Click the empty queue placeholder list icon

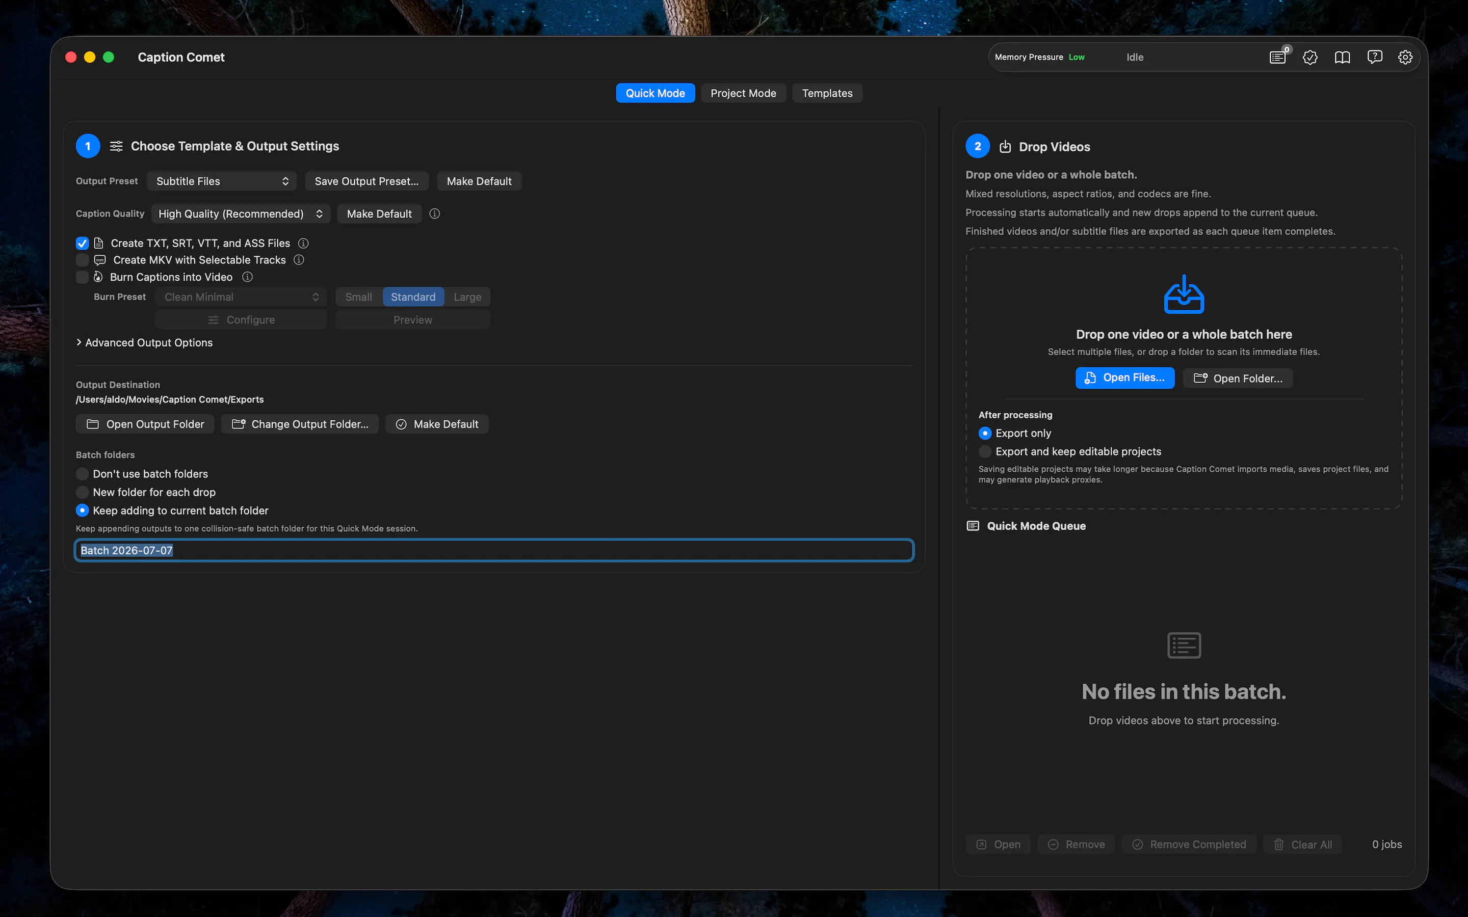[x=1184, y=645]
